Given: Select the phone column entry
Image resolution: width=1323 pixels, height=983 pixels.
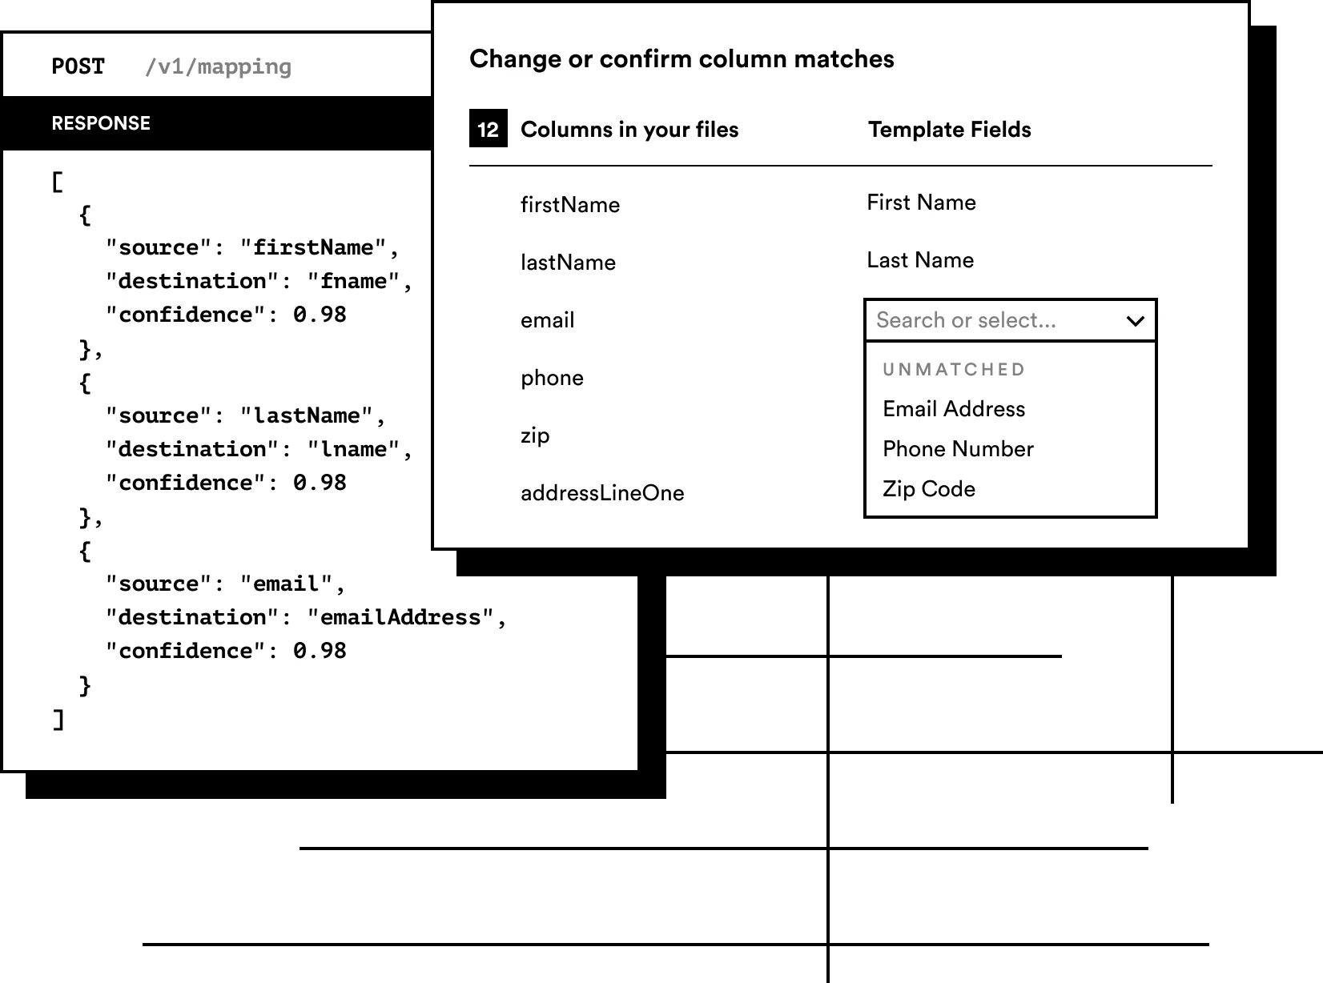Looking at the screenshot, I should tap(552, 378).
